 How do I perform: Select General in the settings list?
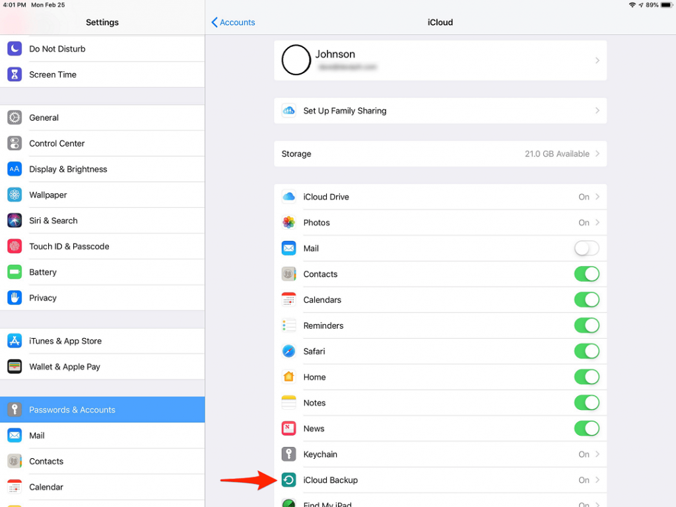(102, 118)
